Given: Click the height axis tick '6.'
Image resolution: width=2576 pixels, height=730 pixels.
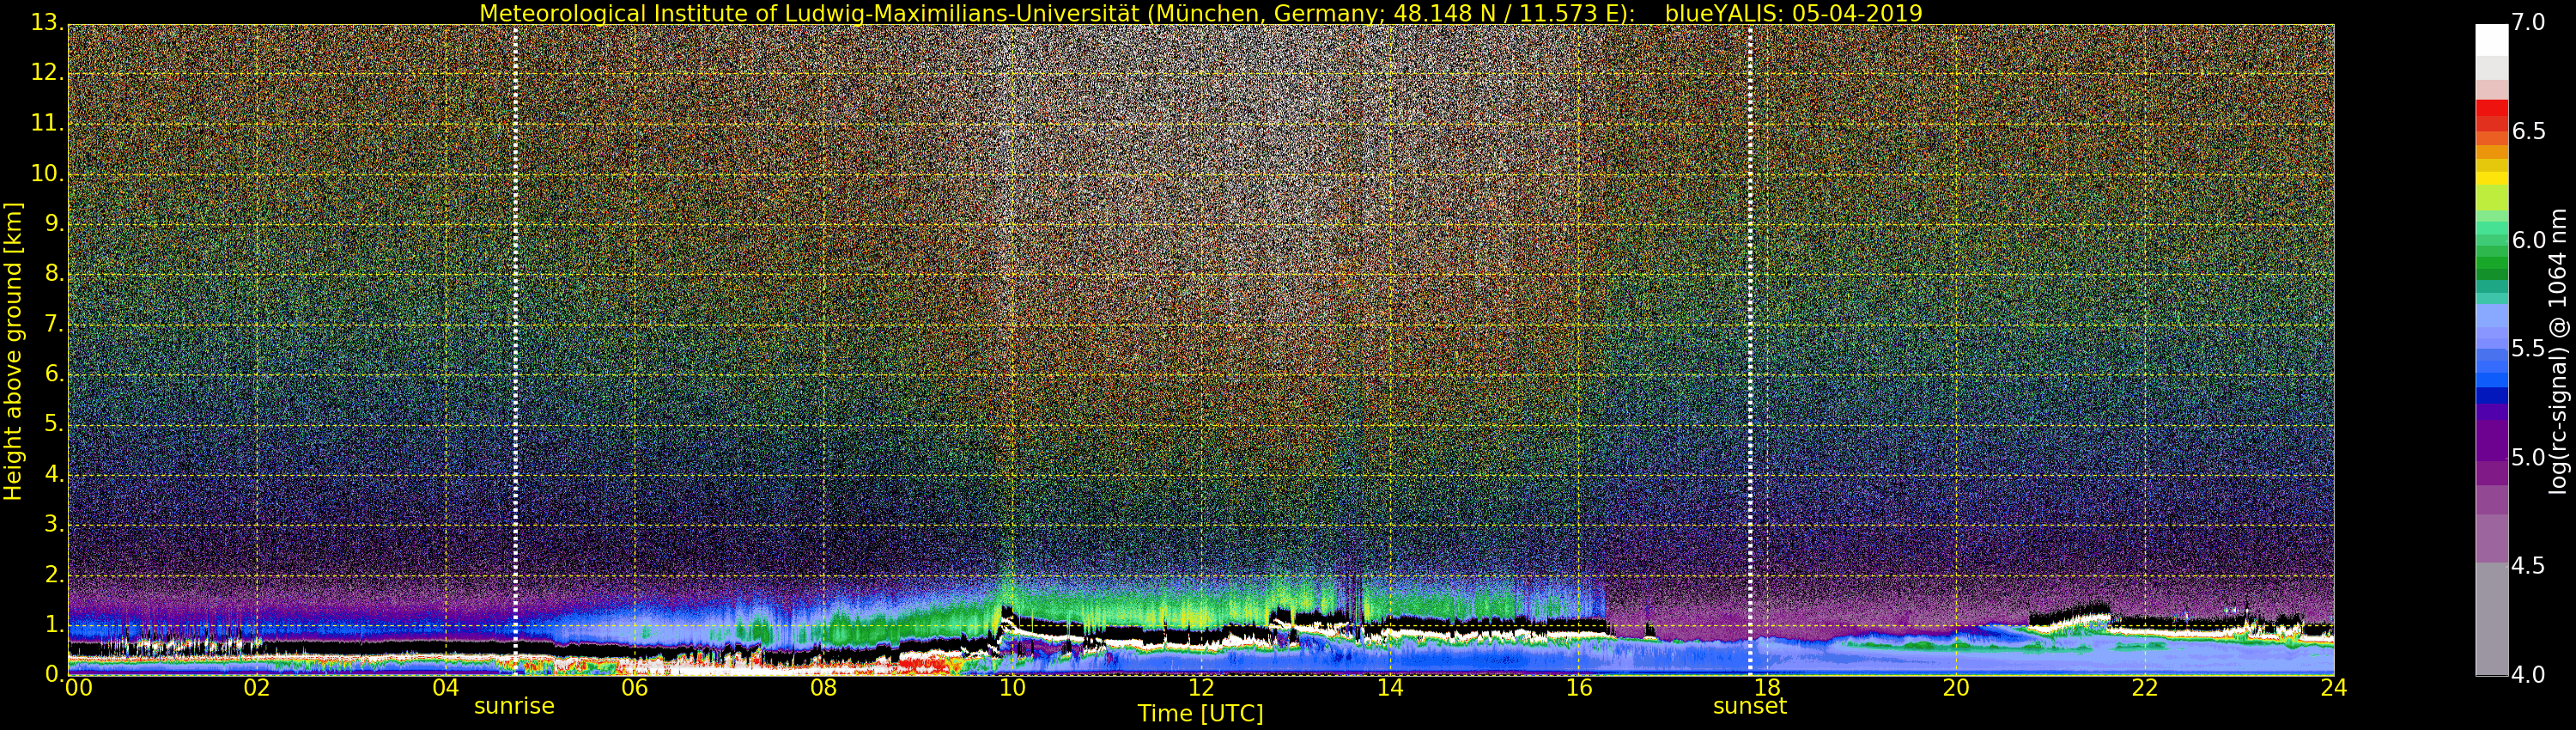Looking at the screenshot, I should pyautogui.click(x=54, y=373).
